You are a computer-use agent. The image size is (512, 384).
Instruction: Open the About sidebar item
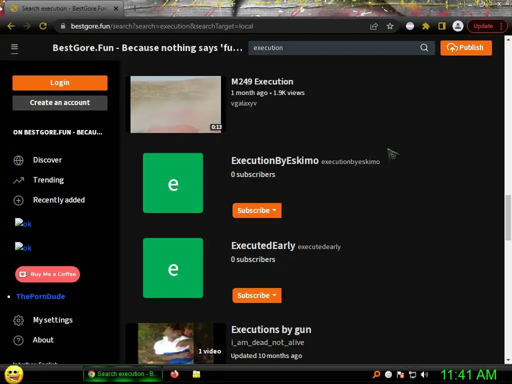pyautogui.click(x=43, y=340)
